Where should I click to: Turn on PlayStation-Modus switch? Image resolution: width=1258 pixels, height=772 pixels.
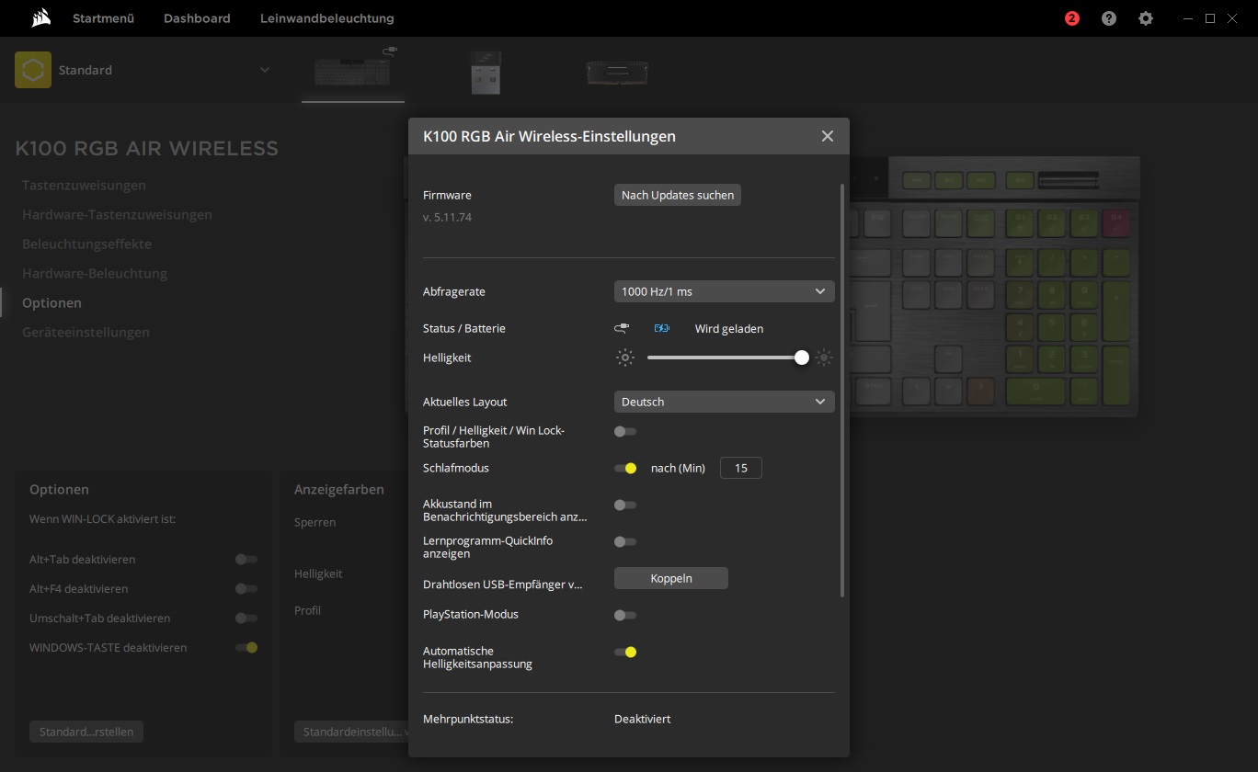click(x=625, y=615)
